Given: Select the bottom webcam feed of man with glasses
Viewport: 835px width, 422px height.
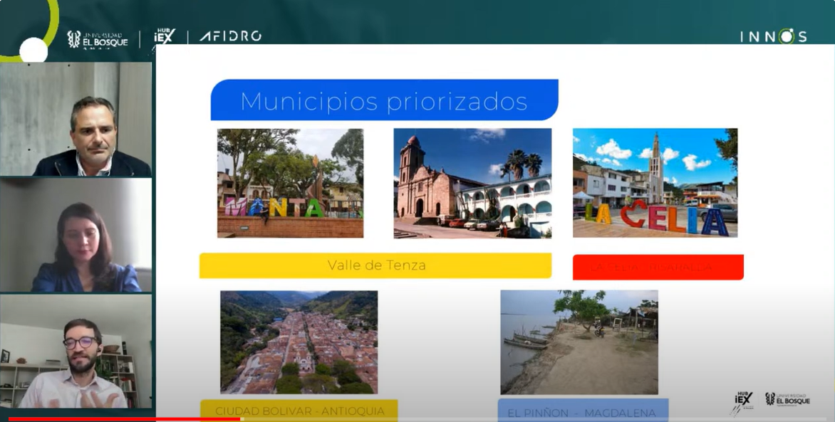Looking at the screenshot, I should pos(76,351).
